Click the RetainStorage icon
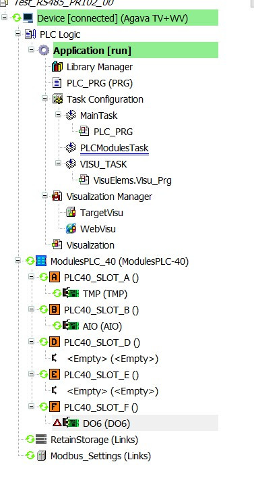This screenshot has height=489, width=254. (x=41, y=440)
